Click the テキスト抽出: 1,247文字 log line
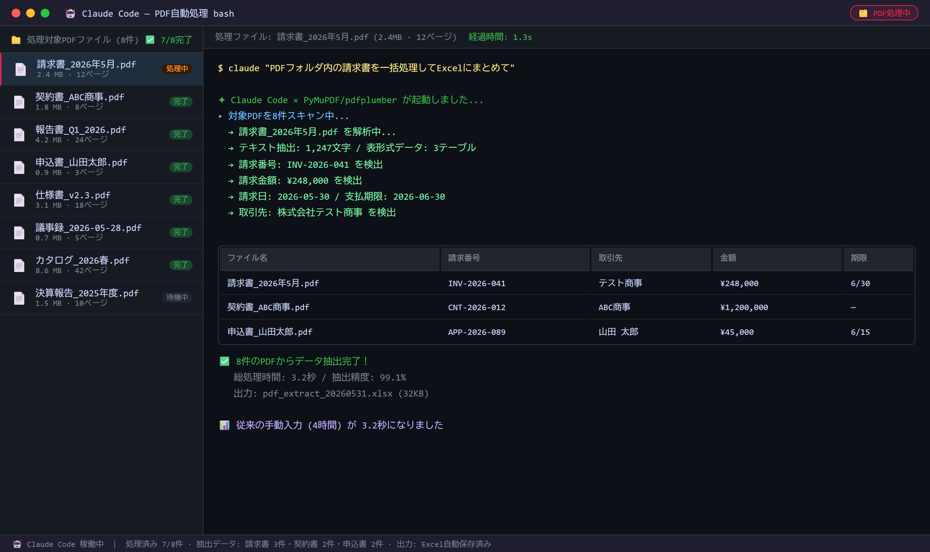 pyautogui.click(x=352, y=148)
